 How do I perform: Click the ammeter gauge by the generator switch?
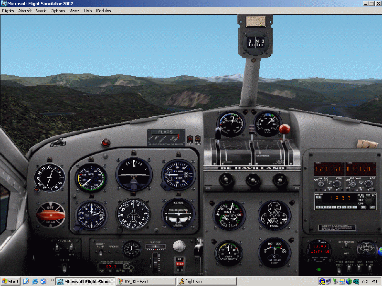[x=367, y=249]
